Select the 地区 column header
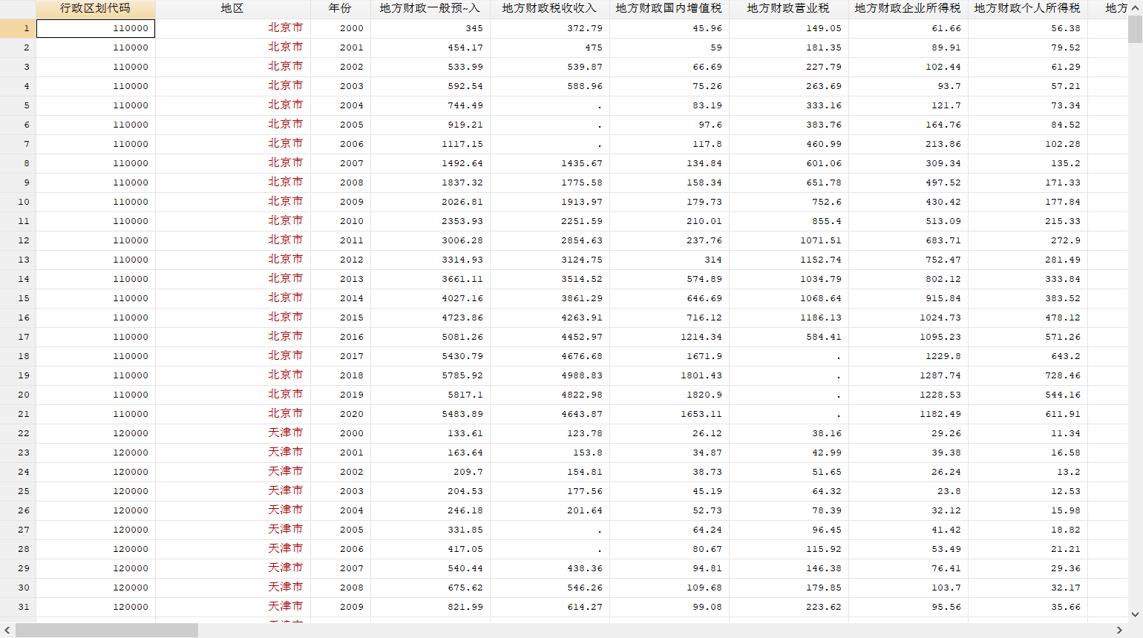 (232, 9)
